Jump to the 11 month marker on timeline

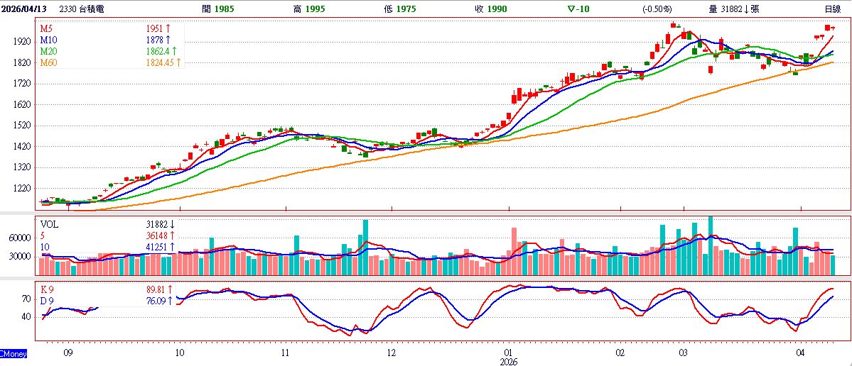click(285, 352)
